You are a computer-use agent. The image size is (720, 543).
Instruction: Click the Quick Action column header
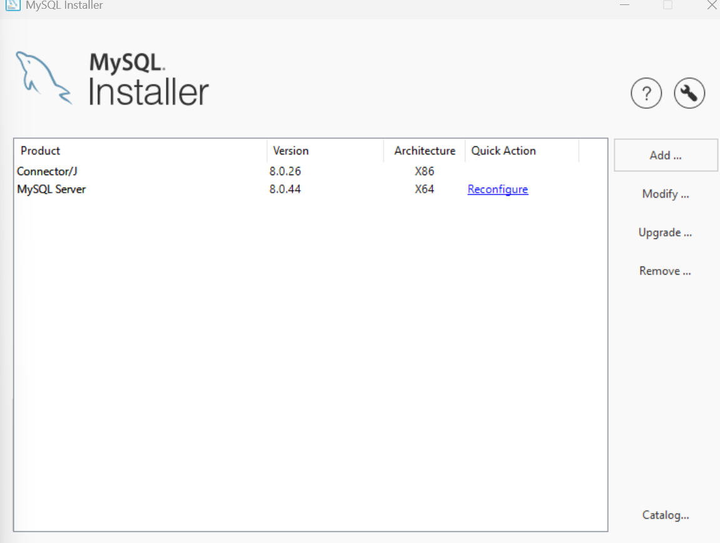pyautogui.click(x=522, y=151)
